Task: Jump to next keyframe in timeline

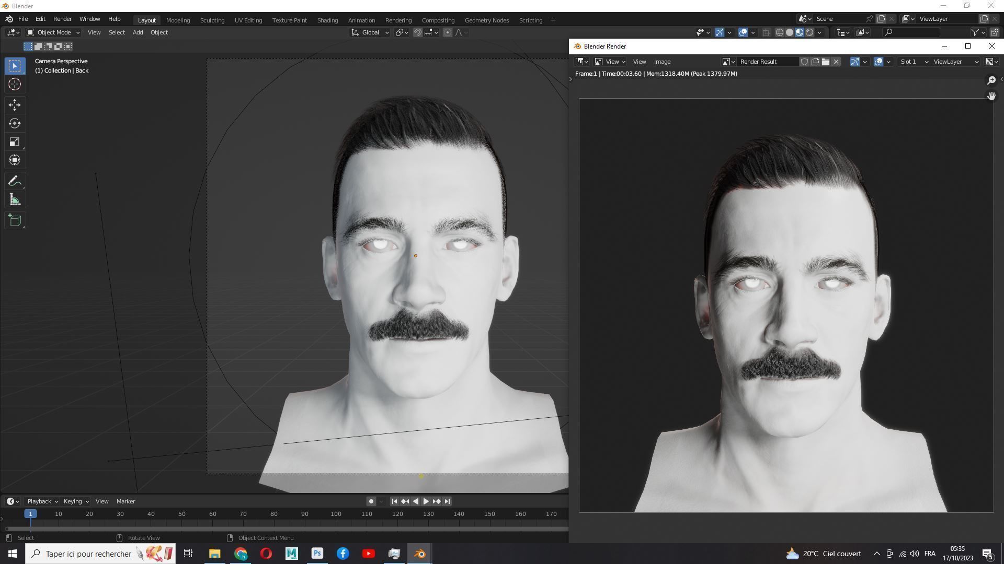Action: (x=437, y=501)
